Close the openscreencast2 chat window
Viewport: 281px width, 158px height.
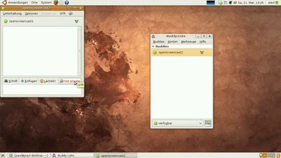(80, 8)
